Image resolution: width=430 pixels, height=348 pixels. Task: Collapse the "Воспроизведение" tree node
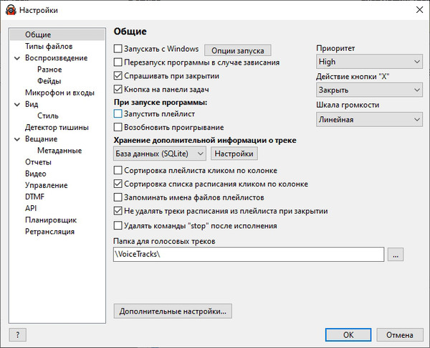(16, 58)
